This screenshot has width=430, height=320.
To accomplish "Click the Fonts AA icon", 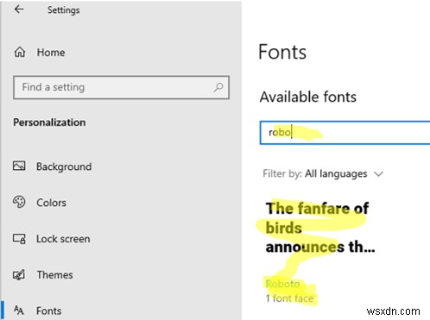I will (18, 311).
